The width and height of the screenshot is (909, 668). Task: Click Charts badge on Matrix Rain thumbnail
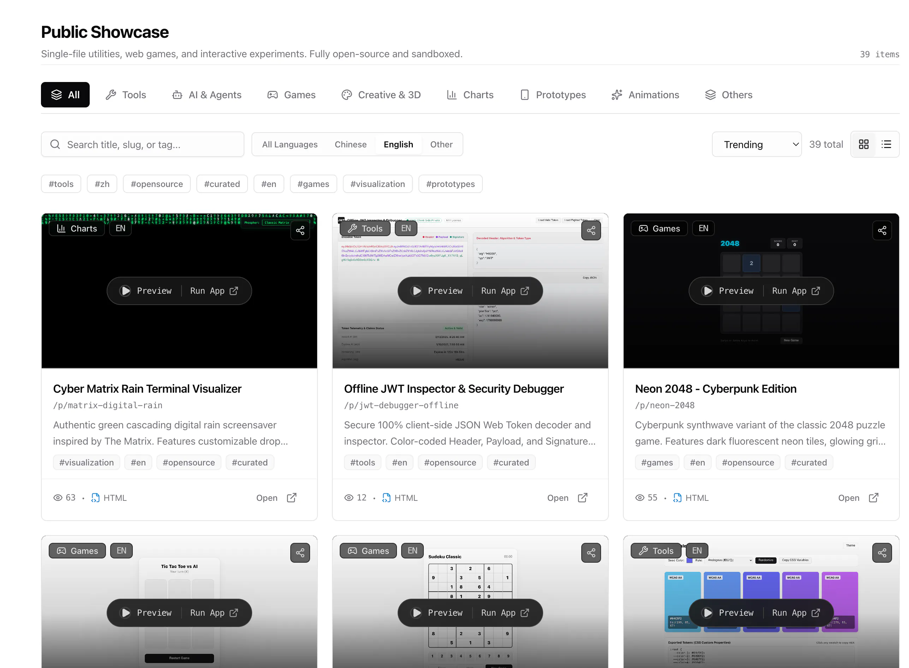point(77,228)
